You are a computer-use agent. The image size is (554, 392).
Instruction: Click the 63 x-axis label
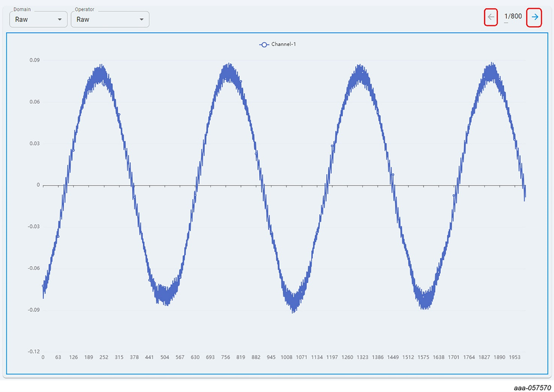(x=58, y=357)
